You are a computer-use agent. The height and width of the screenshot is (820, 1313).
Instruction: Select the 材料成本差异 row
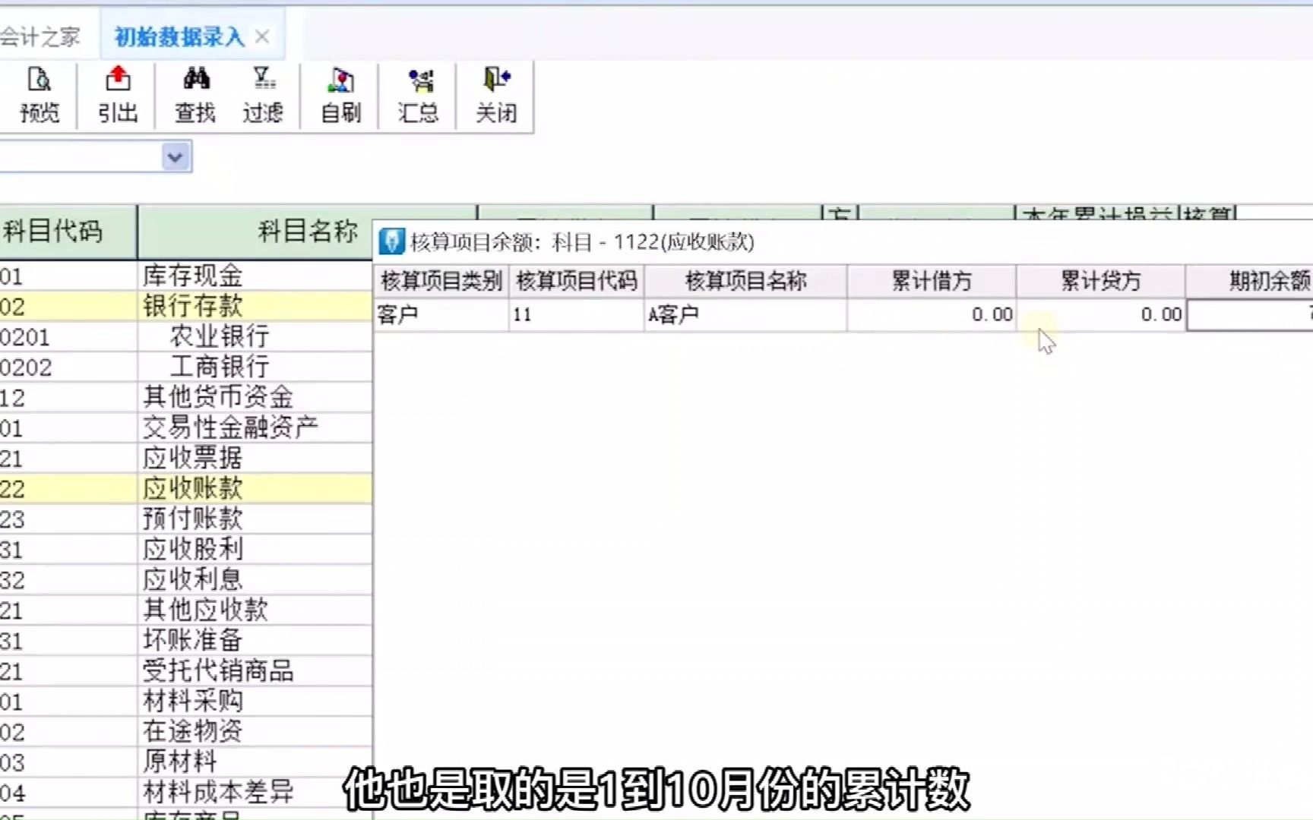click(186, 792)
